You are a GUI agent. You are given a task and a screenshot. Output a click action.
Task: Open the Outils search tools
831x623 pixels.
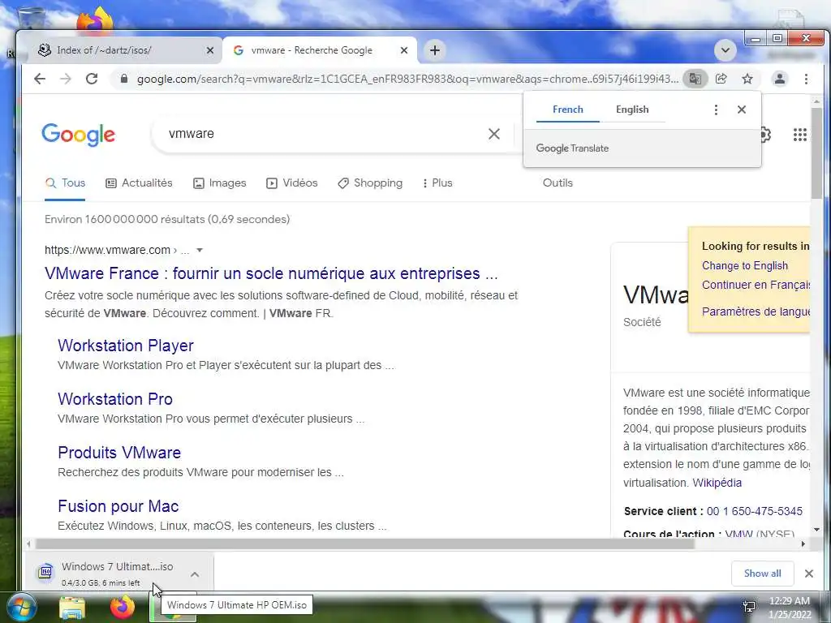(558, 183)
